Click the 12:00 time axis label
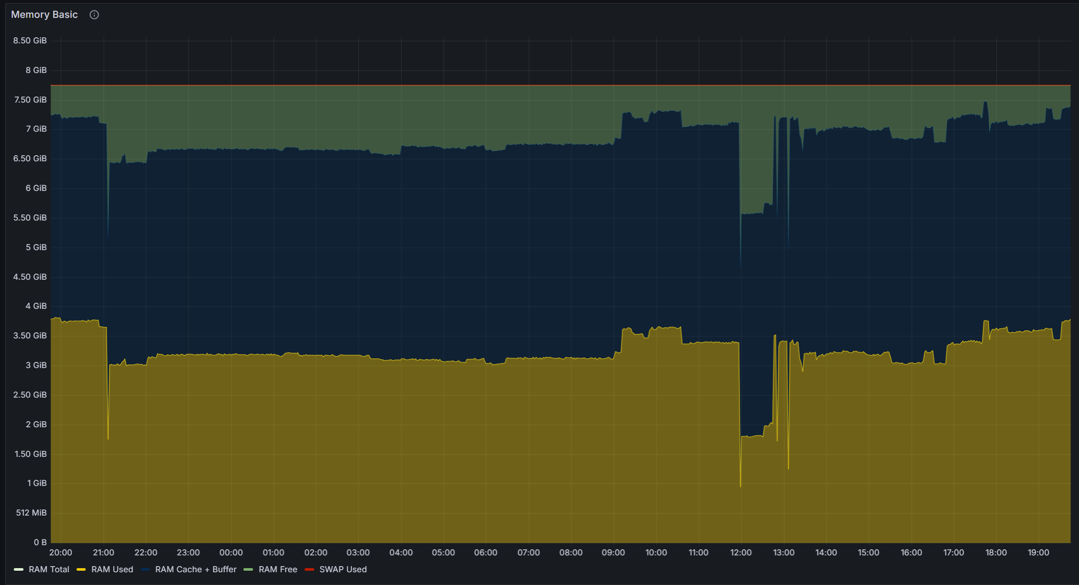Image resolution: width=1079 pixels, height=585 pixels. [x=741, y=553]
